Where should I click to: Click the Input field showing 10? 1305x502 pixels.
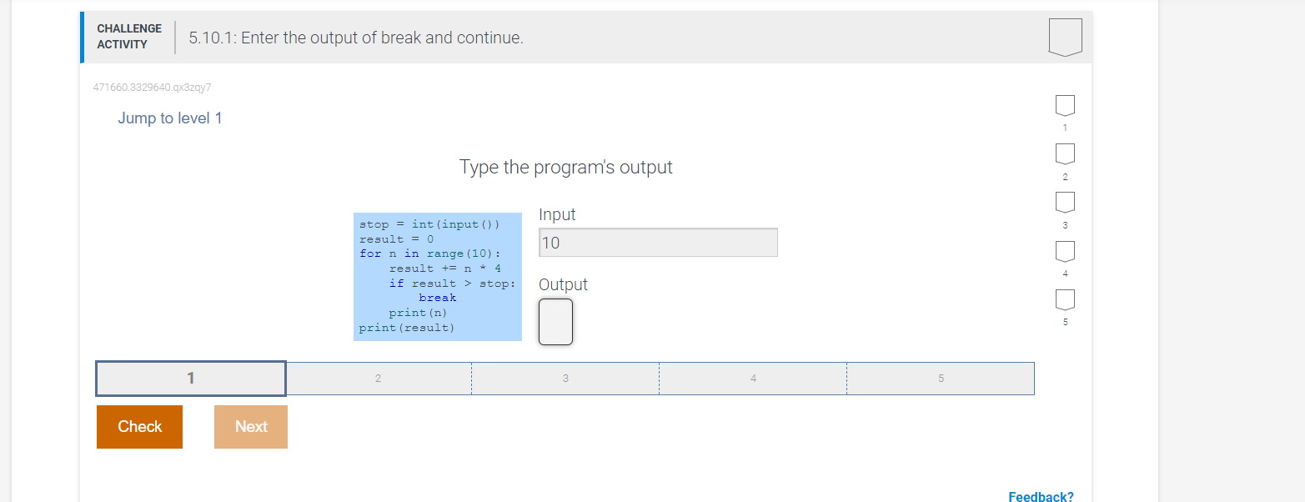(x=658, y=242)
